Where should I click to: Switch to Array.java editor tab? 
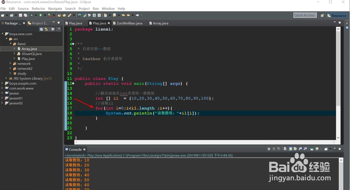pos(159,23)
